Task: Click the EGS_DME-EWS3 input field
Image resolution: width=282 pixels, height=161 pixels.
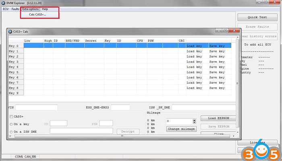Action: pos(120,107)
